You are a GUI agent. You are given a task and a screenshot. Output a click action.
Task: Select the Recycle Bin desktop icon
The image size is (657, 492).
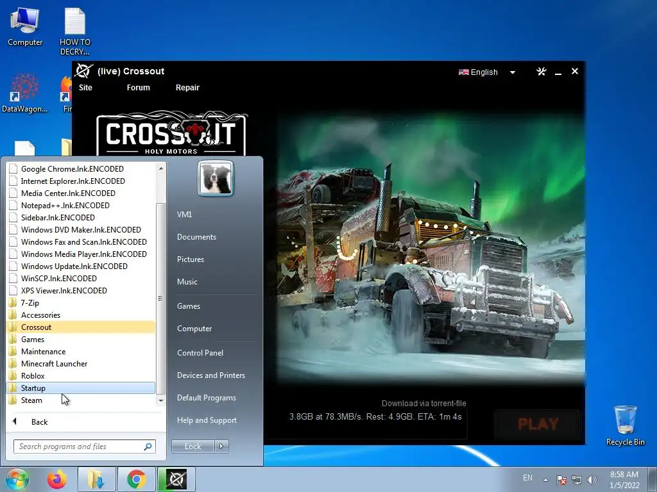(x=625, y=425)
